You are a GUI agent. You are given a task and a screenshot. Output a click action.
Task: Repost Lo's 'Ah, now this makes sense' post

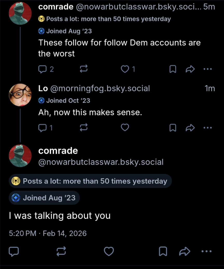(x=84, y=128)
